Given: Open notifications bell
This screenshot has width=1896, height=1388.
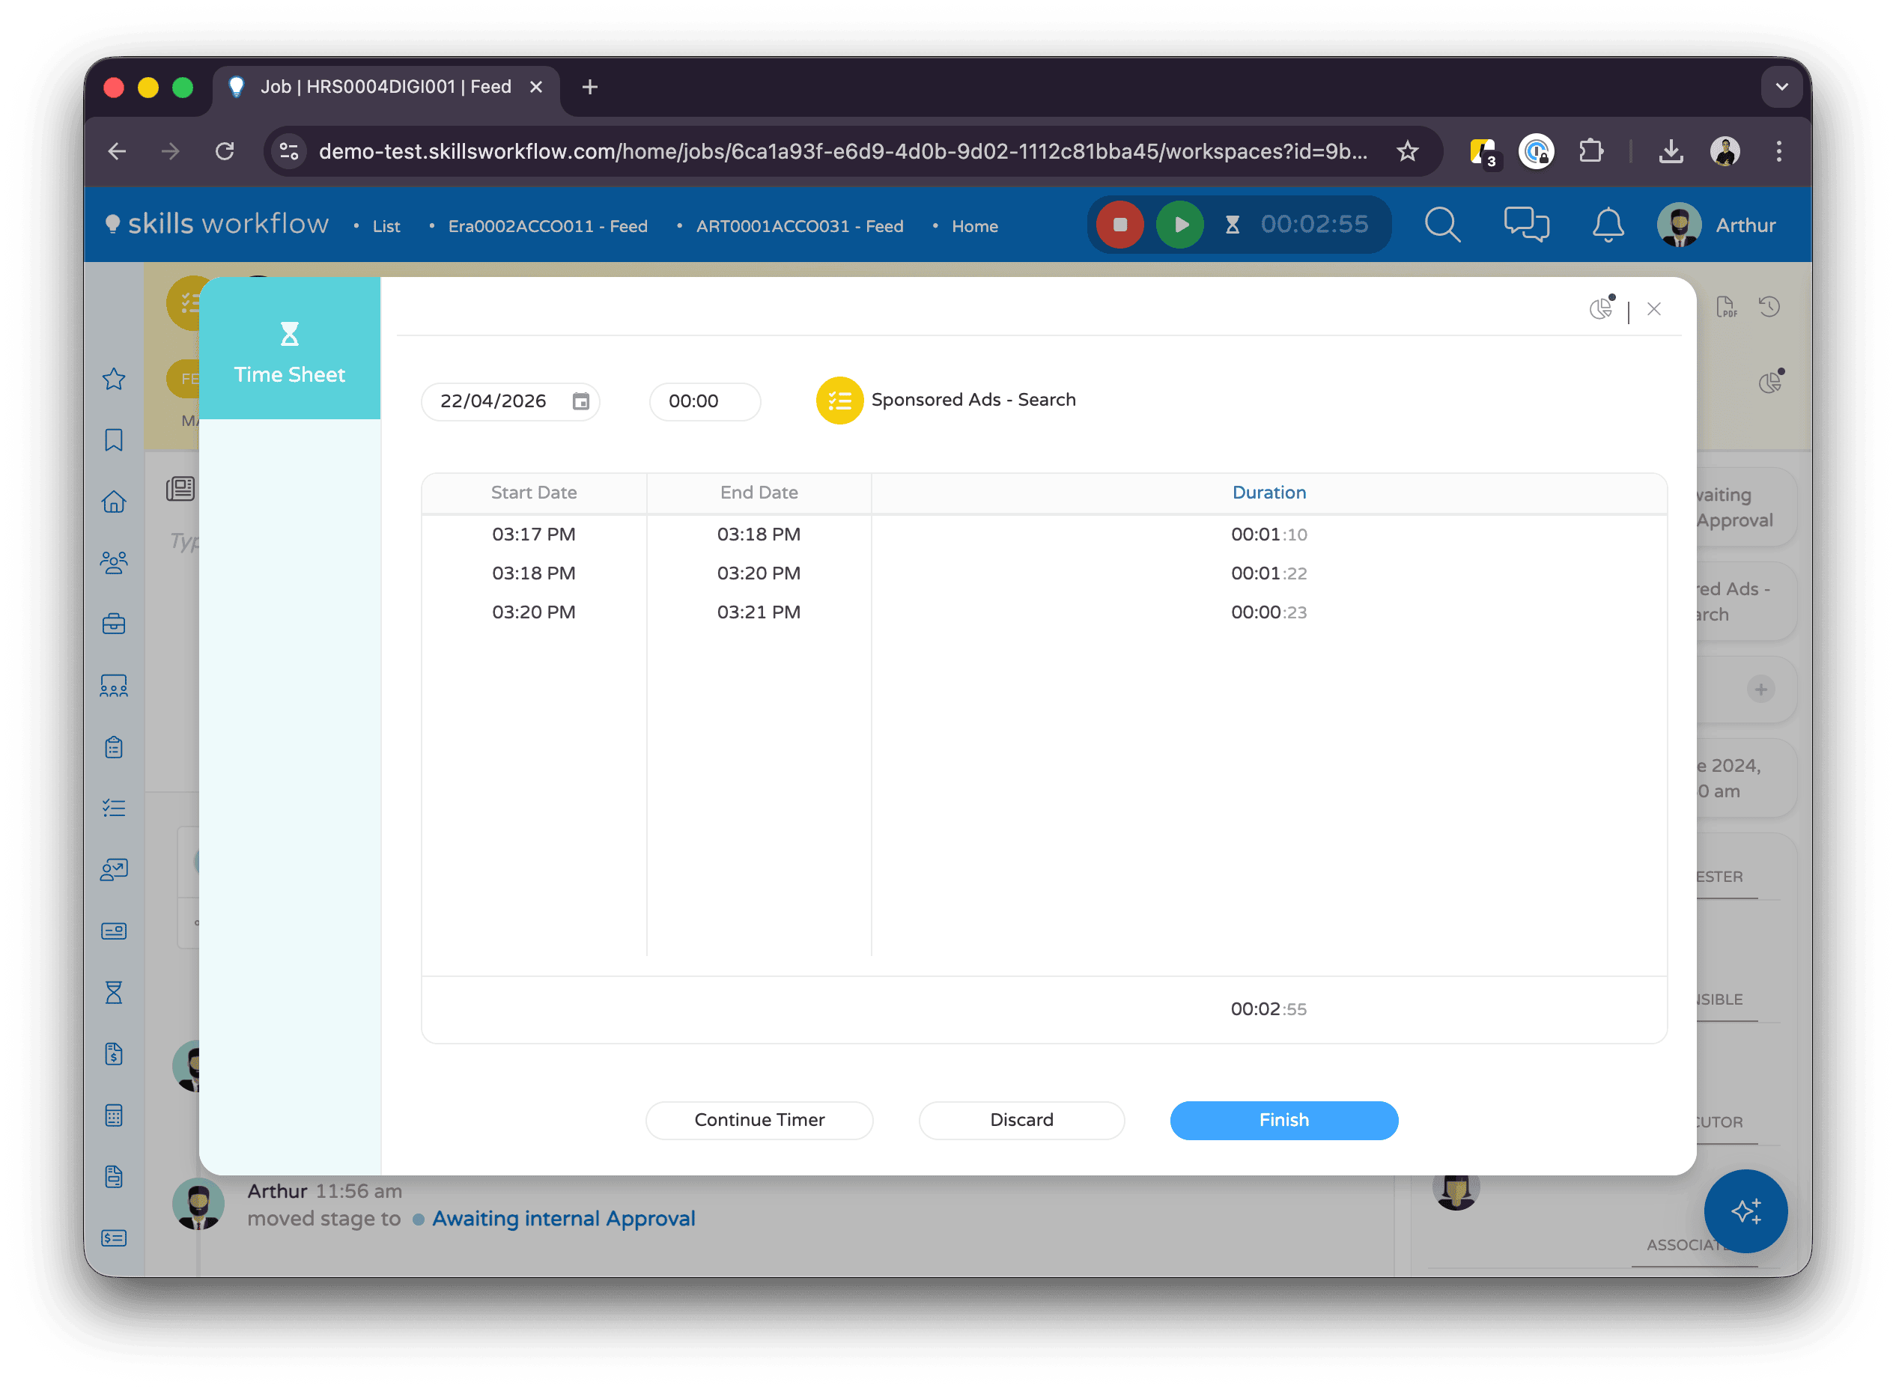Looking at the screenshot, I should 1607,225.
